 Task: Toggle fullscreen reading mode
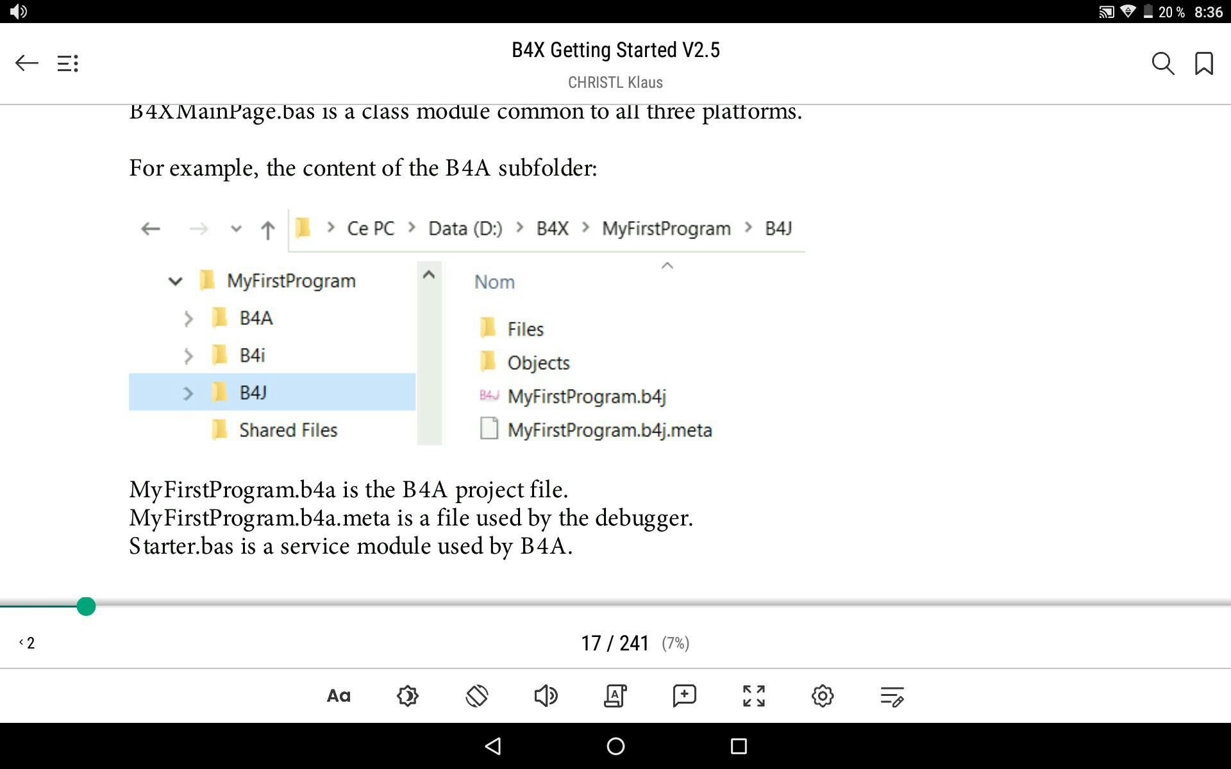(754, 696)
